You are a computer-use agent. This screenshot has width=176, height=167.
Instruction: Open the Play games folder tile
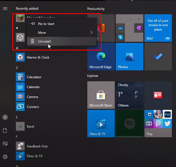point(158,123)
